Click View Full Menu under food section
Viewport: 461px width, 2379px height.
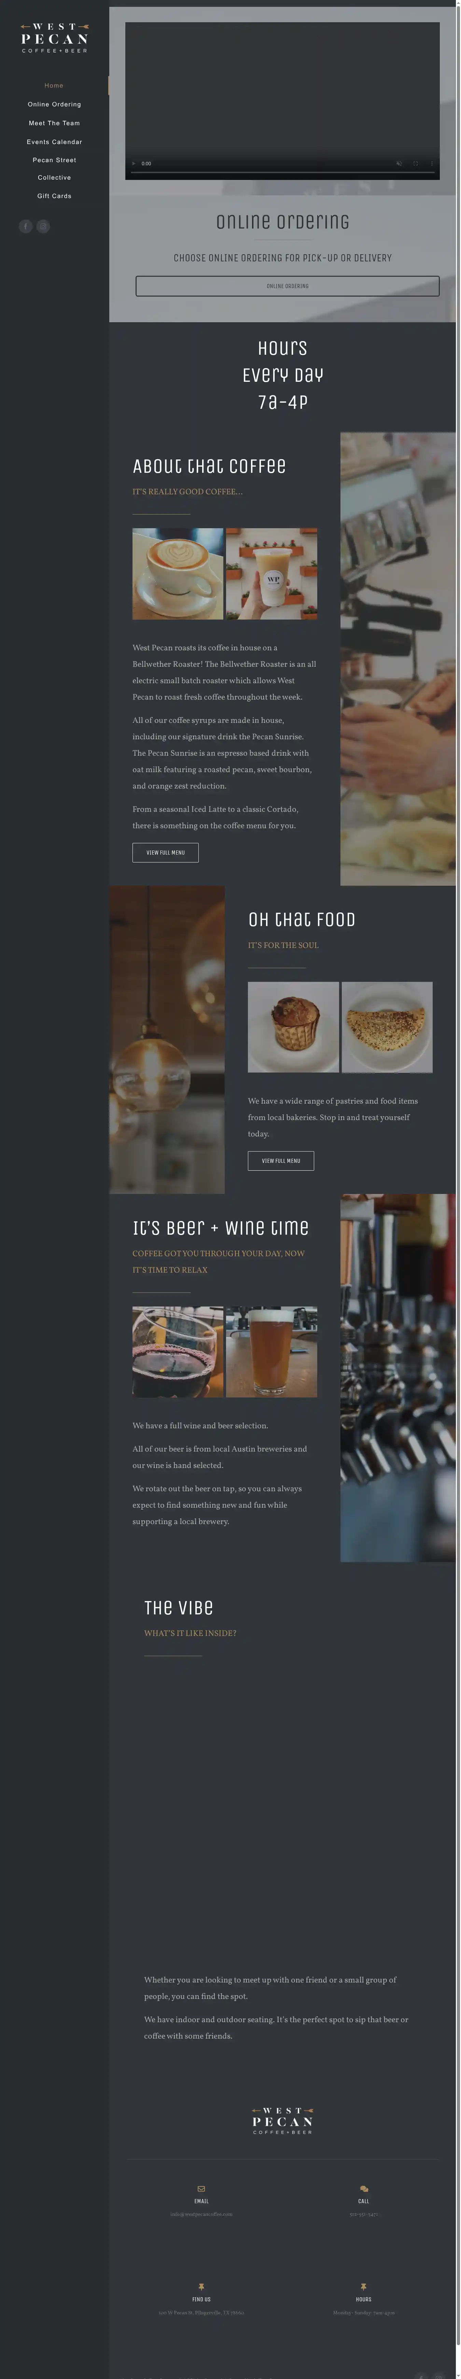click(x=281, y=1161)
